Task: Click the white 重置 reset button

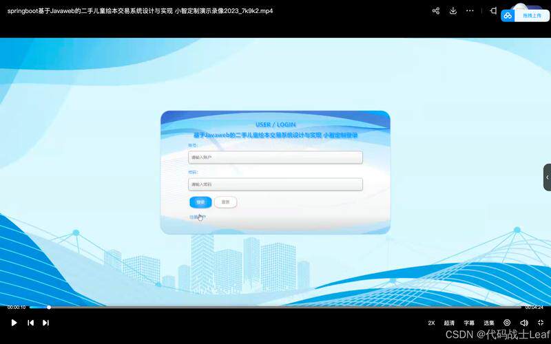Action: (x=226, y=202)
